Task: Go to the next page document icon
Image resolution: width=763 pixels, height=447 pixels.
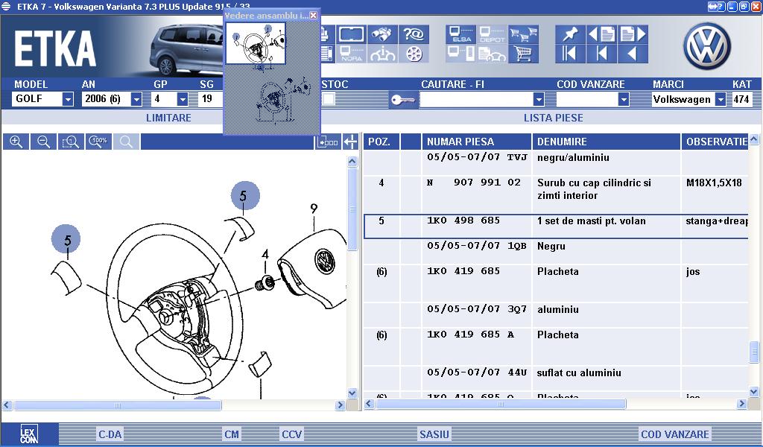Action: (x=633, y=34)
